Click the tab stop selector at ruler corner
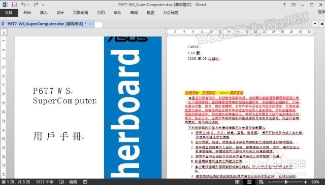Viewport: 325px width, 185px height. click(x=4, y=32)
